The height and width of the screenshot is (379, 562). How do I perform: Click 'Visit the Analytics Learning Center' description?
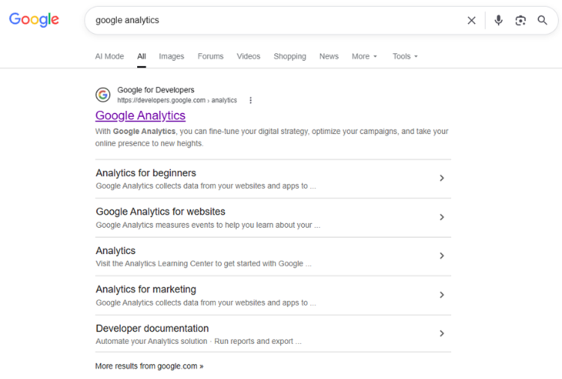pyautogui.click(x=203, y=264)
